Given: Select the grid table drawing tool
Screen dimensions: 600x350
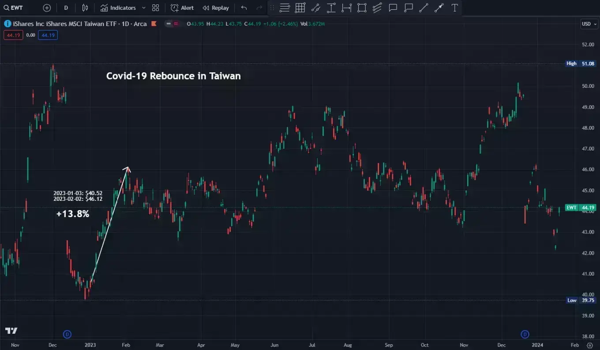Looking at the screenshot, I should 300,8.
